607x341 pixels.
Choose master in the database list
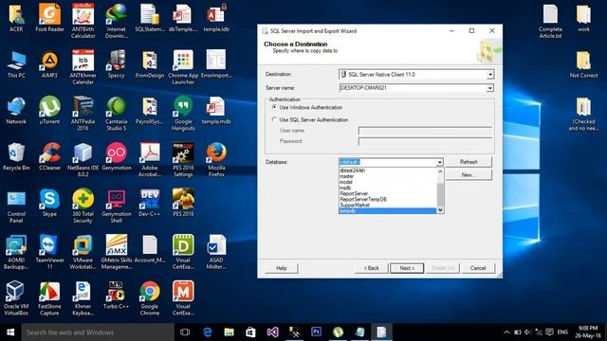pos(388,176)
